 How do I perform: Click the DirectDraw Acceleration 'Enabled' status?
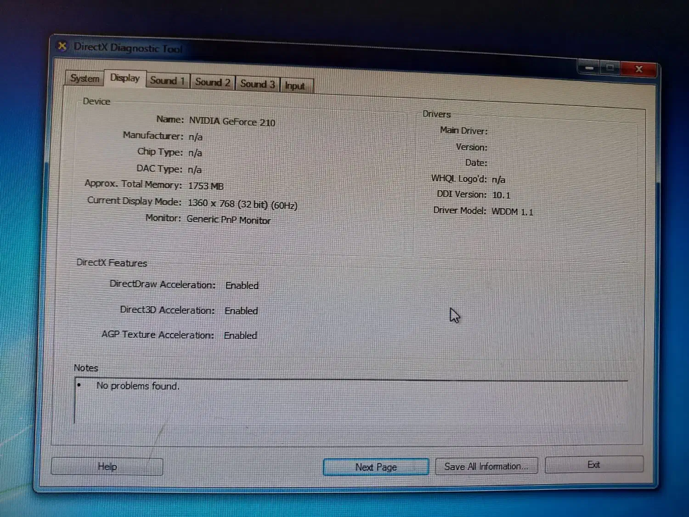(x=242, y=285)
